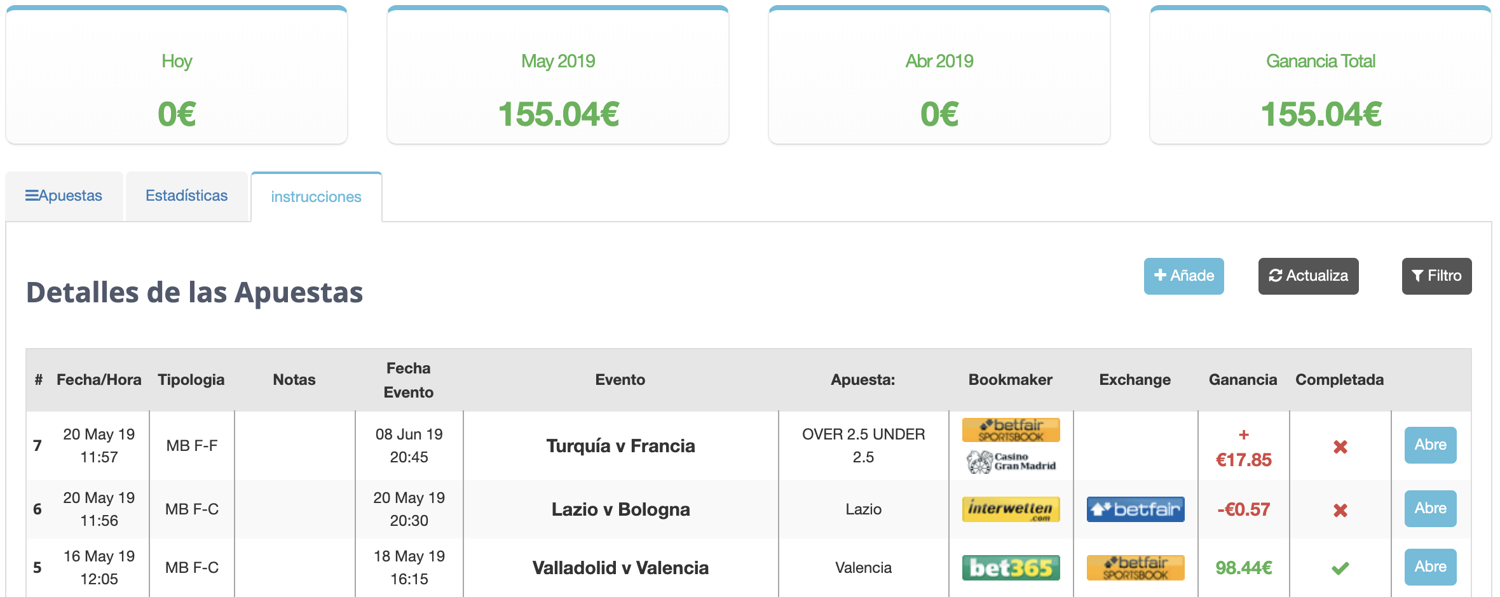Click the bet365 bookmaker logo
The image size is (1500, 597).
click(1011, 568)
